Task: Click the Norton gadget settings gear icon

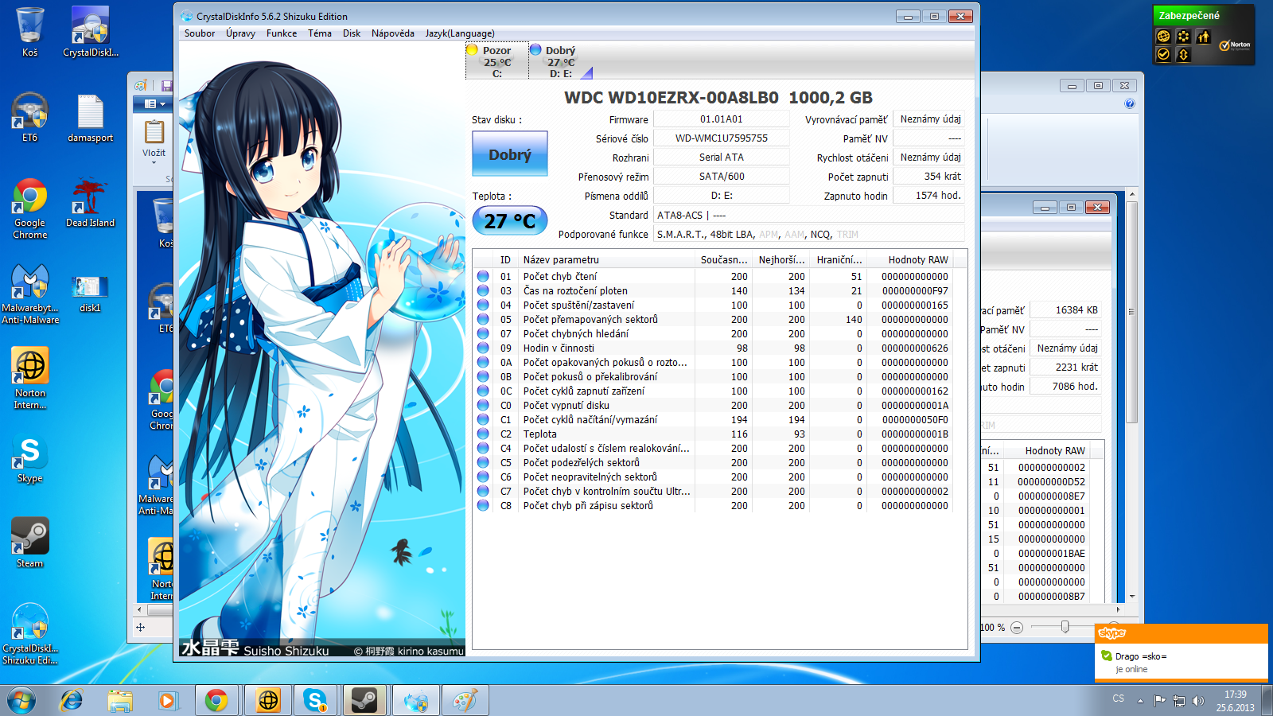Action: [1183, 37]
